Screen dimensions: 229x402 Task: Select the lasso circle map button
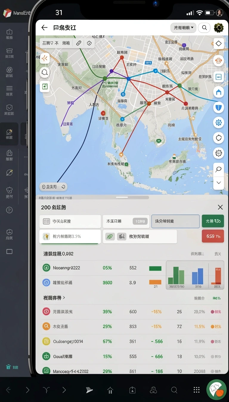(x=45, y=72)
